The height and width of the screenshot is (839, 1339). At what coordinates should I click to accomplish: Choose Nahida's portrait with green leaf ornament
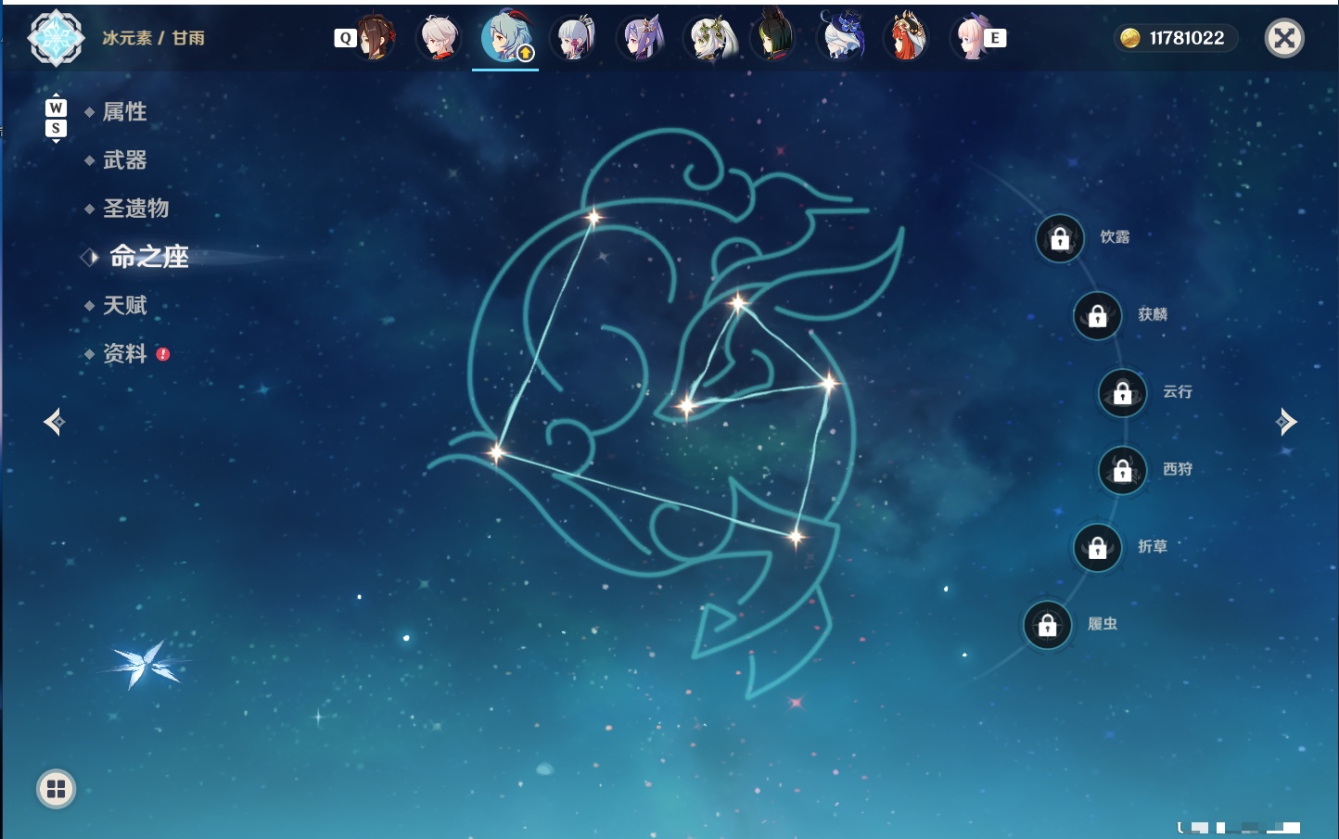(x=710, y=38)
